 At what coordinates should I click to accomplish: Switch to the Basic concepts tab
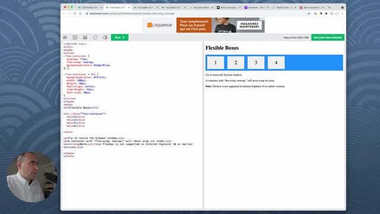[229, 8]
